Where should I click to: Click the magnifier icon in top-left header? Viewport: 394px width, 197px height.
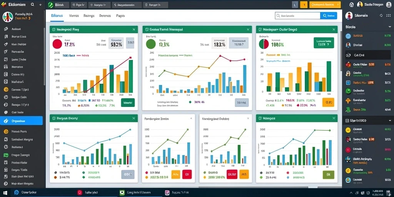(x=32, y=5)
